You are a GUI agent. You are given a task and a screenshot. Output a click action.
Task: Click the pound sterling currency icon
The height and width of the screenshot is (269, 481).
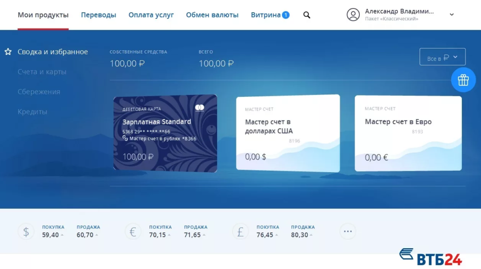240,231
